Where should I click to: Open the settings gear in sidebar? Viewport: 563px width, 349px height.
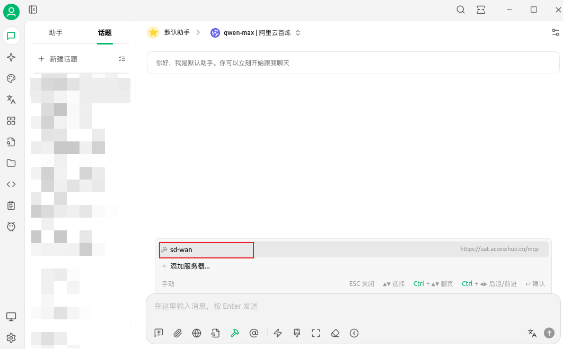[11, 338]
